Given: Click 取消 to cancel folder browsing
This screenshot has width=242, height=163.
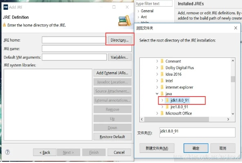Looking at the screenshot, I should click(x=223, y=148).
